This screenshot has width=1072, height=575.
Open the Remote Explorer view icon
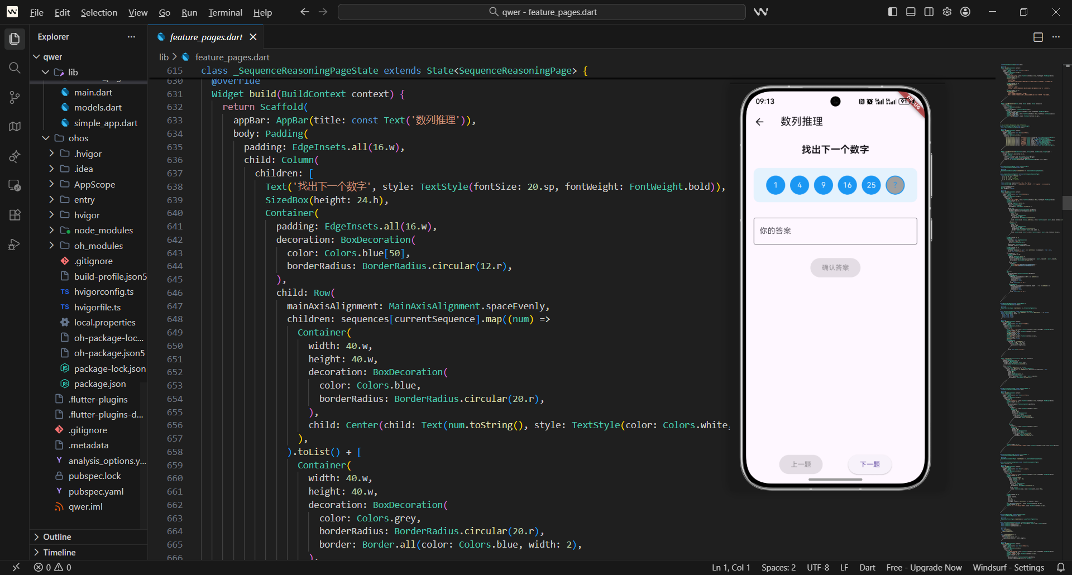click(15, 185)
